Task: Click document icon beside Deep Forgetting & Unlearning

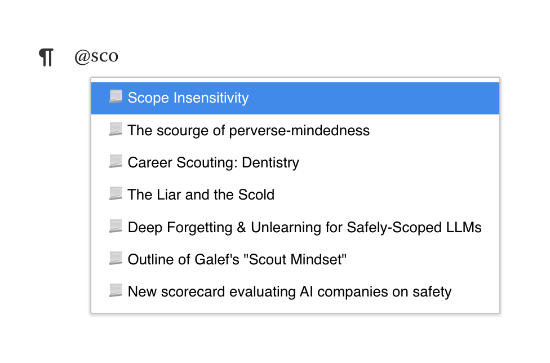Action: (116, 226)
